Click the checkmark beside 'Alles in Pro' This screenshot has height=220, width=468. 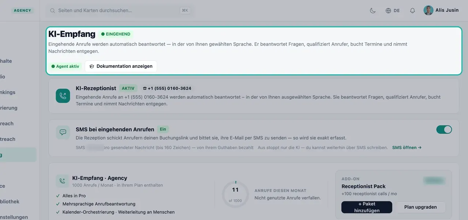(x=58, y=196)
